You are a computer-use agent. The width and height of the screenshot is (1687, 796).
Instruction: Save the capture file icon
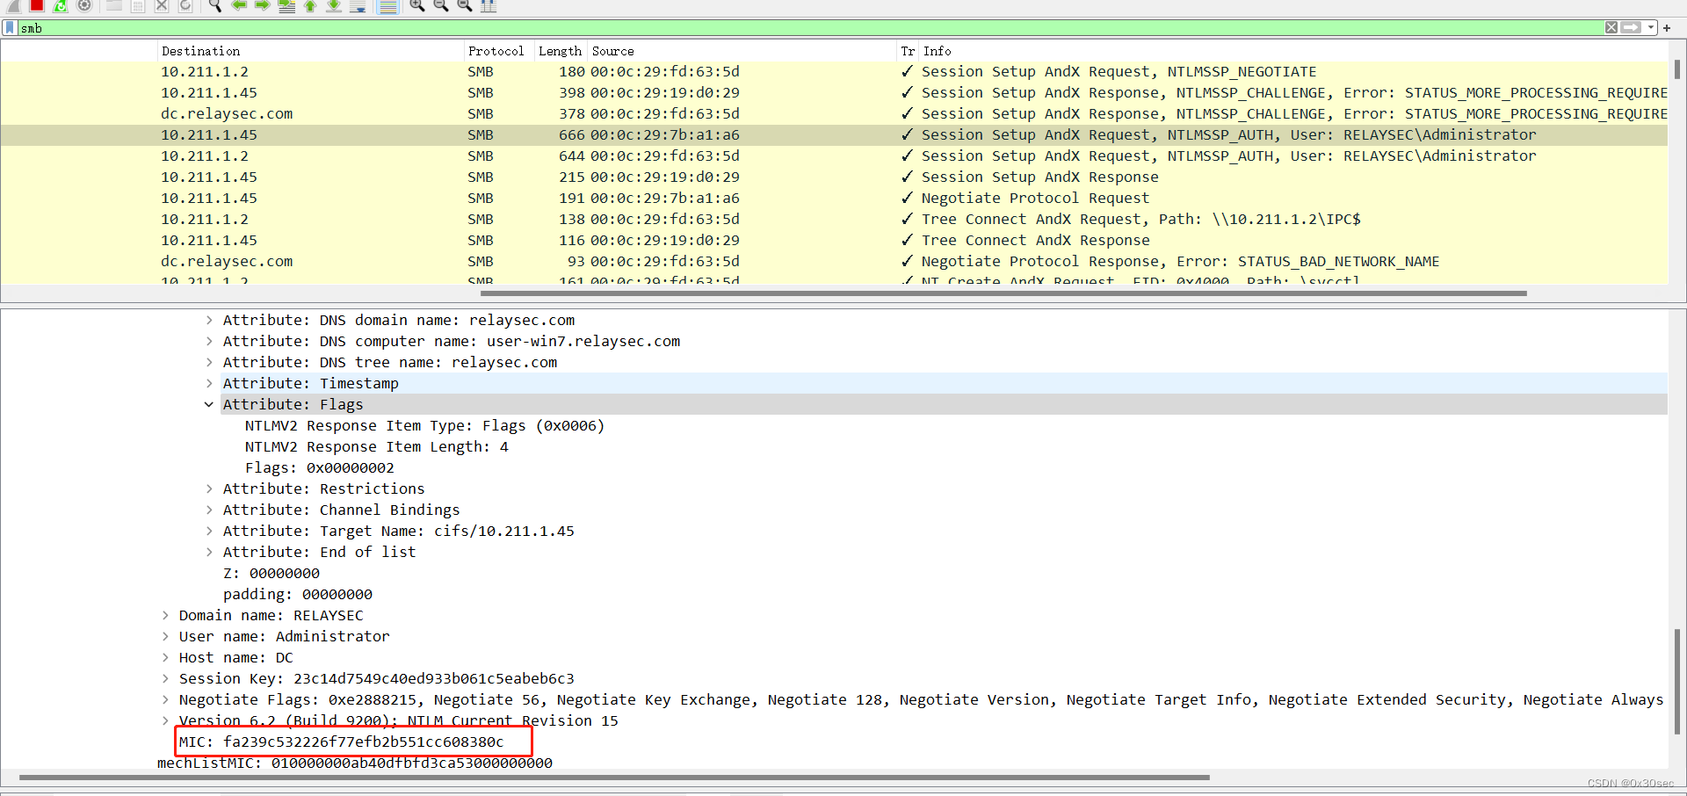click(x=138, y=5)
